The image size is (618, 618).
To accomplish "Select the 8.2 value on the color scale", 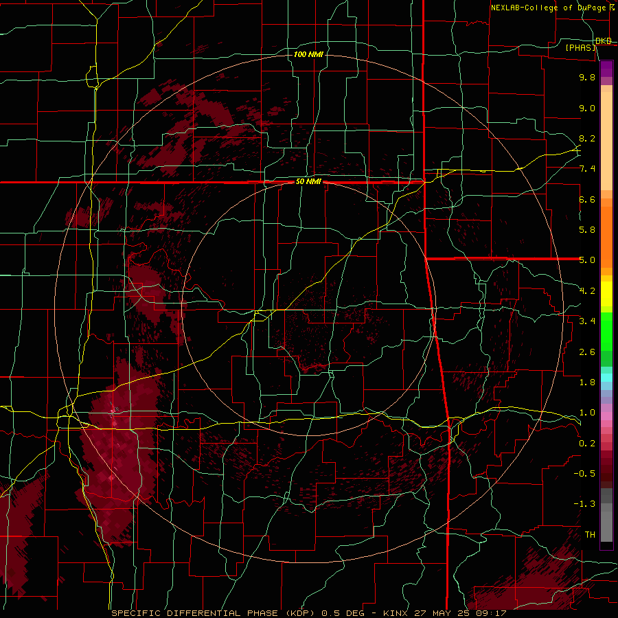I will 587,138.
